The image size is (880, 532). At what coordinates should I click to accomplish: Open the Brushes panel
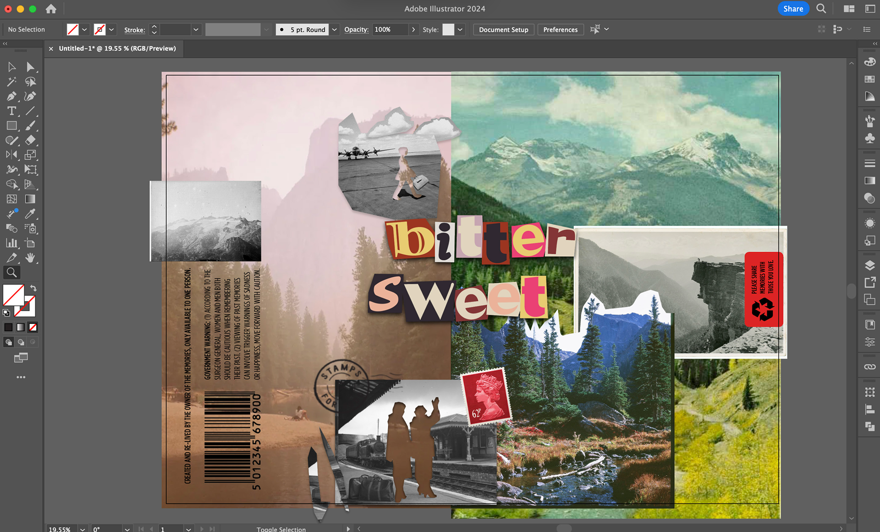tap(869, 121)
